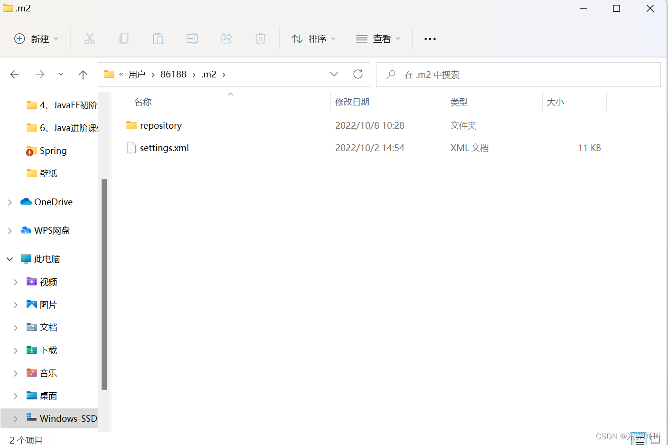Select the settings.xml file
Image resolution: width=668 pixels, height=445 pixels.
pos(164,148)
